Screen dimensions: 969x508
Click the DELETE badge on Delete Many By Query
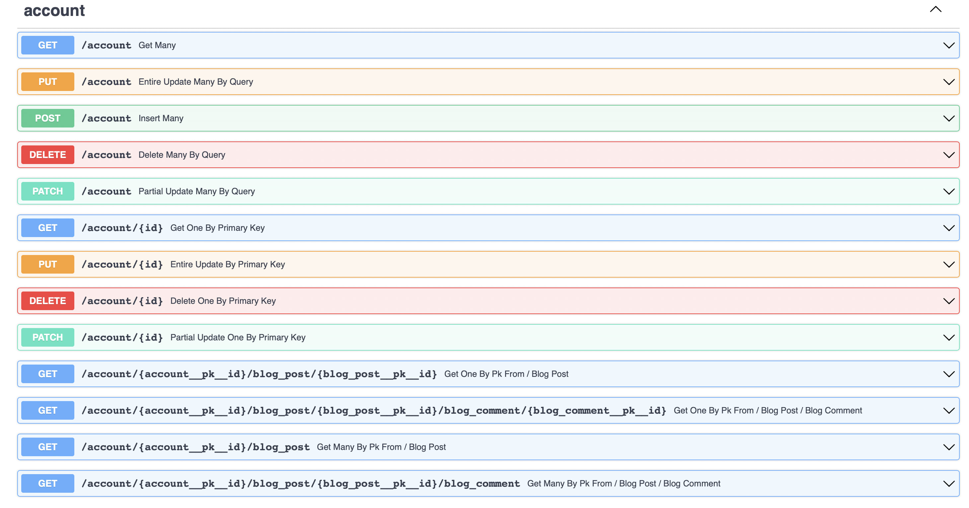[x=47, y=154]
